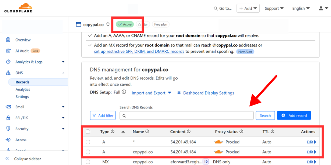Click the Search button

[x=265, y=115]
